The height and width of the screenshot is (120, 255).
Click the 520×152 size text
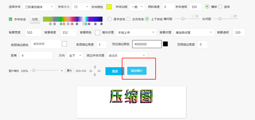coord(81,71)
